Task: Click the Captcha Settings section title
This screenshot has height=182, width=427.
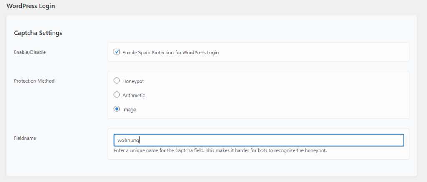Action: point(38,33)
